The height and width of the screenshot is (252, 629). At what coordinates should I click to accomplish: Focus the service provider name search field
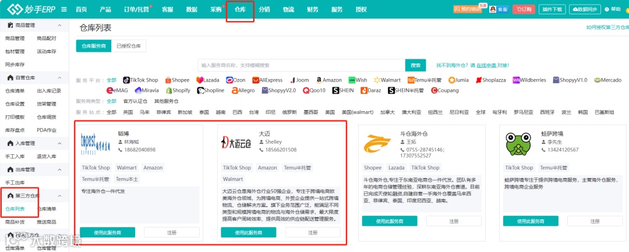(x=302, y=65)
